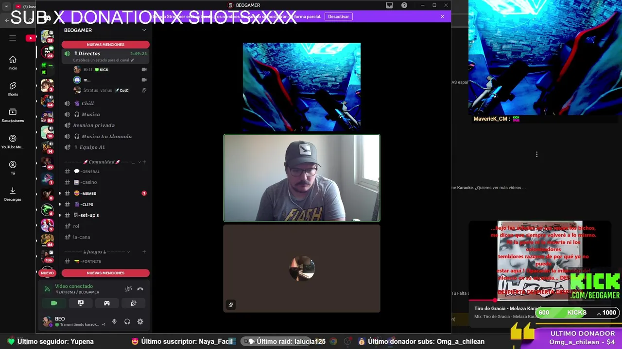Open the BEOGAMER server dropdown
The image size is (622, 349).
pos(144,30)
